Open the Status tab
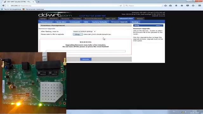Viewport: 203px width, 114px height. 140,19
